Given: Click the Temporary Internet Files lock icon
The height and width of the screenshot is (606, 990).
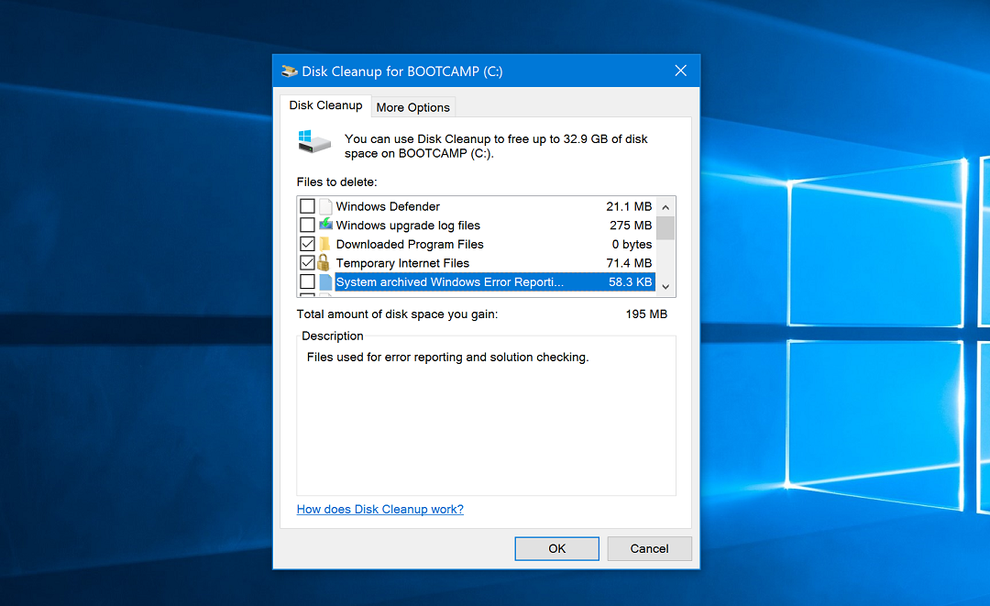Looking at the screenshot, I should (324, 263).
